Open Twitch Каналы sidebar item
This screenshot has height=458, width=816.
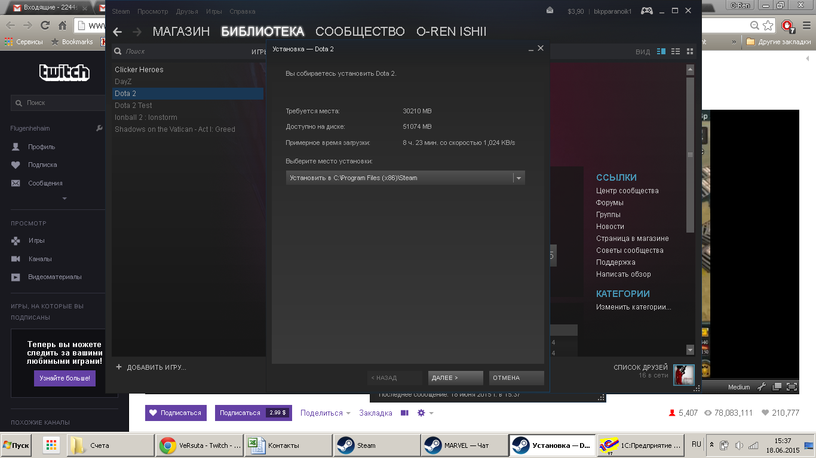tap(40, 259)
